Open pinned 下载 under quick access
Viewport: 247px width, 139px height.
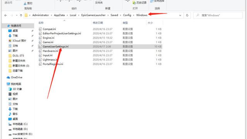[15, 36]
